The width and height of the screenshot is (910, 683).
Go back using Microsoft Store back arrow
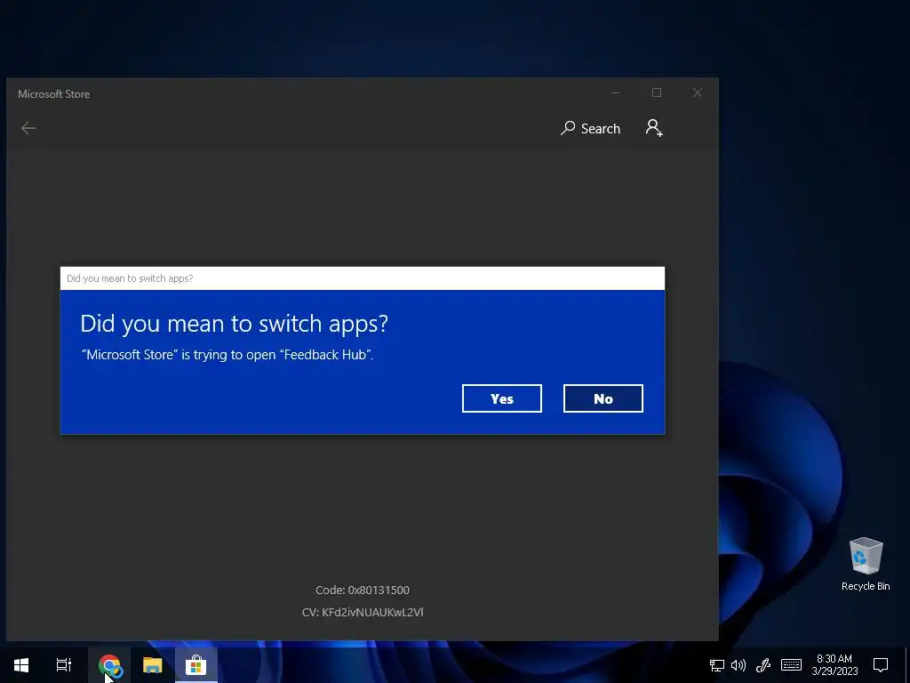pyautogui.click(x=28, y=128)
